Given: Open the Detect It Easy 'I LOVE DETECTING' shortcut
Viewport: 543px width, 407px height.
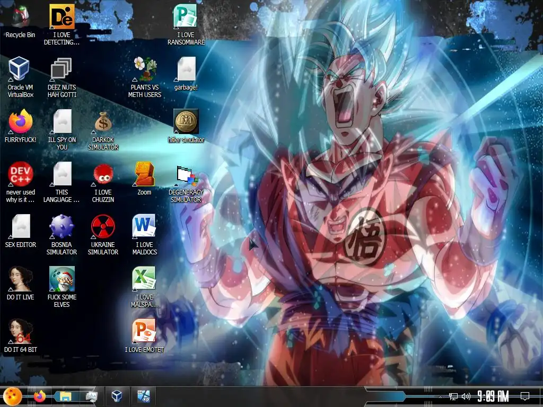Looking at the screenshot, I should point(62,16).
